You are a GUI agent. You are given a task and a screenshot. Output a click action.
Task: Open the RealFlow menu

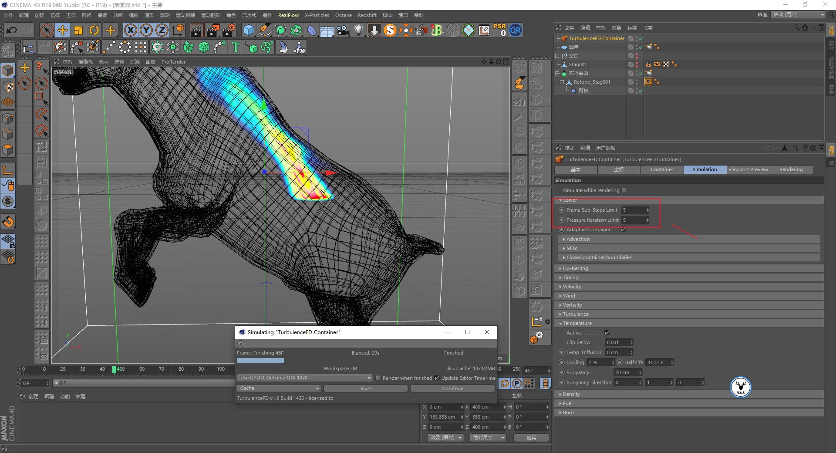click(288, 15)
